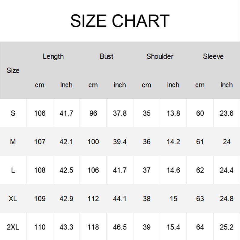Select the 13.8 shoulder inch cell
The width and height of the screenshot is (240, 240).
(173, 113)
